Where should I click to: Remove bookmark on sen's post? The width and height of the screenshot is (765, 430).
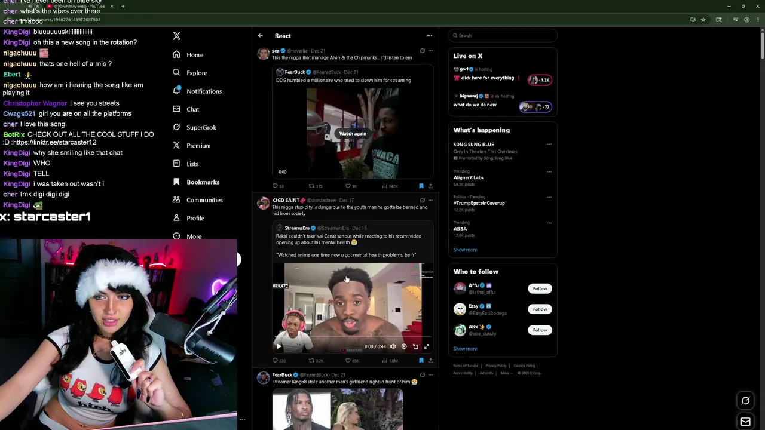[x=421, y=186]
